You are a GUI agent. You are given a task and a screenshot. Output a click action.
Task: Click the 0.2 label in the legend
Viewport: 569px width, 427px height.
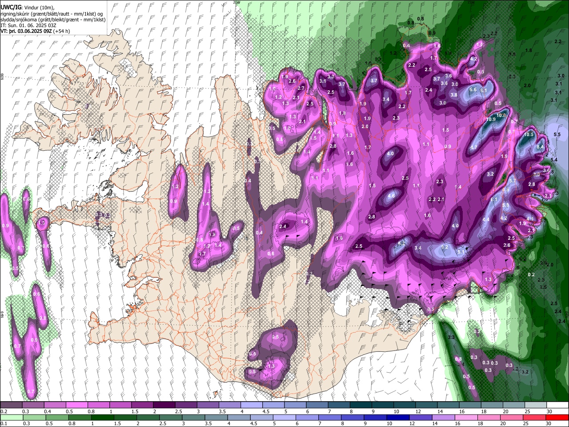[x=4, y=411]
